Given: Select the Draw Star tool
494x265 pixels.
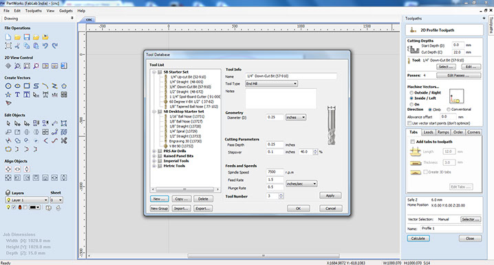Looking at the screenshot, I should coord(8,94).
